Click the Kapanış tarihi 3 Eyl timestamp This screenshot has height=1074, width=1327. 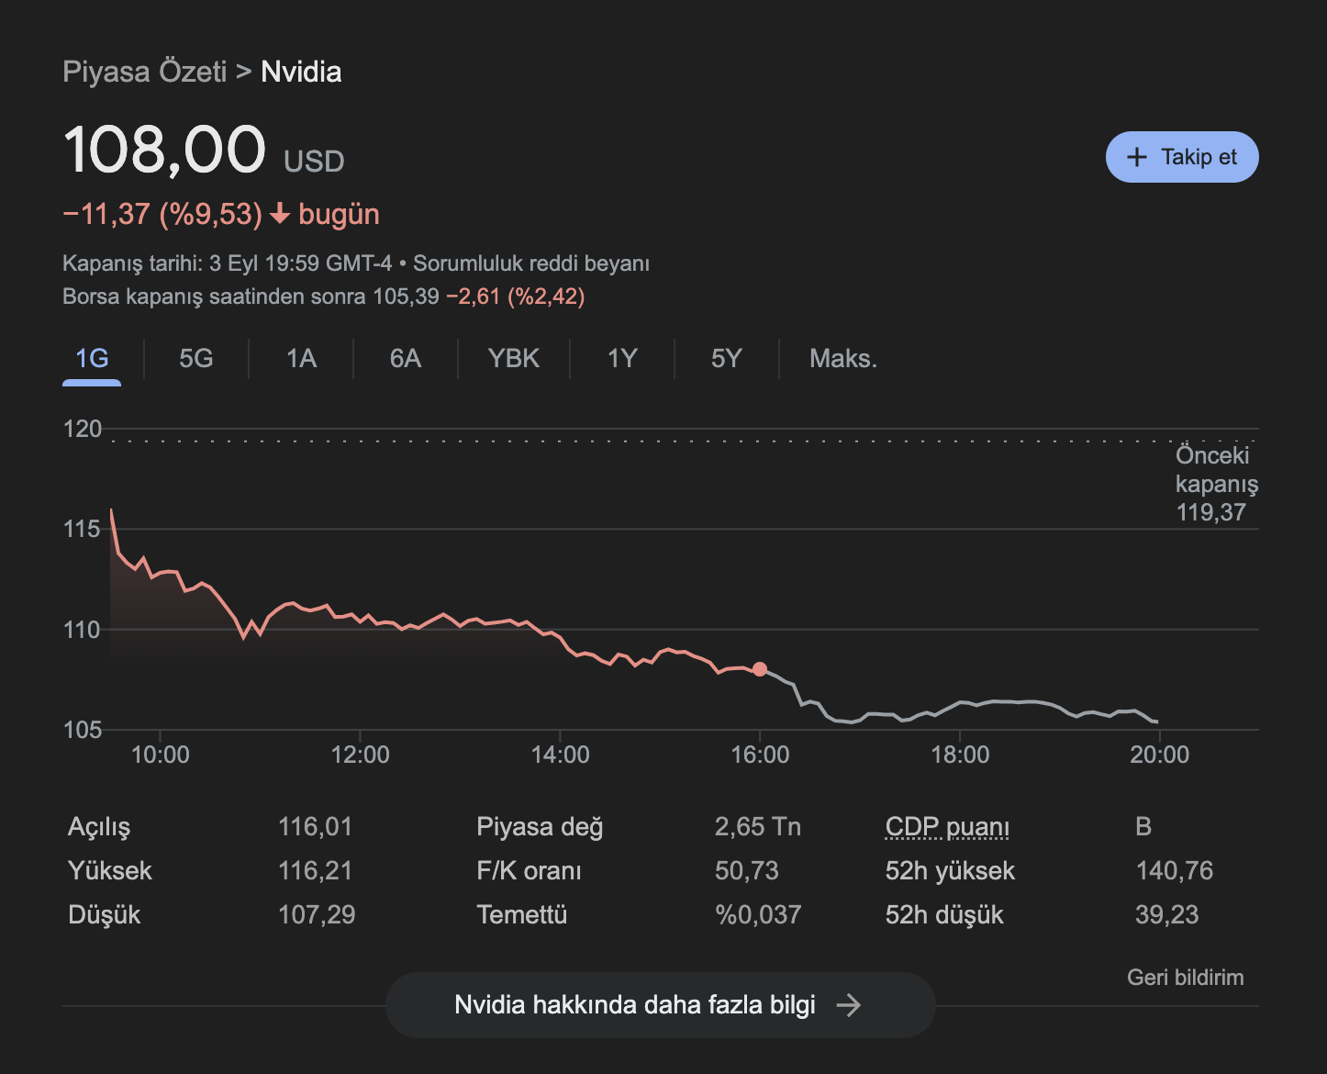pyautogui.click(x=227, y=263)
